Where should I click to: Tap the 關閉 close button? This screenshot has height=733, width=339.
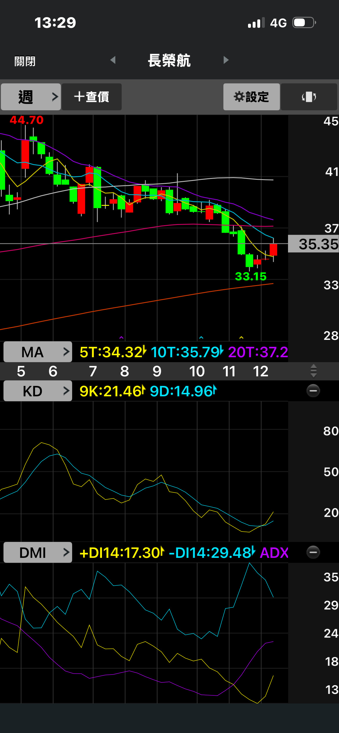pyautogui.click(x=25, y=61)
